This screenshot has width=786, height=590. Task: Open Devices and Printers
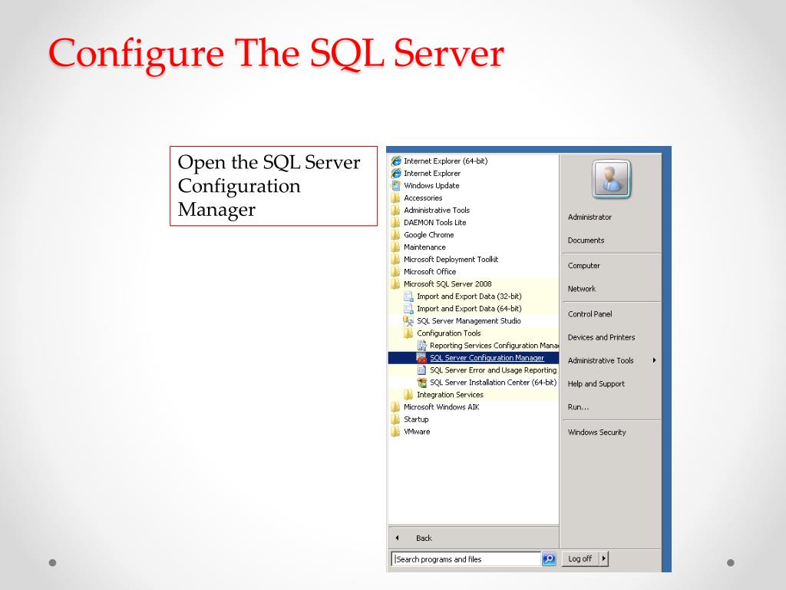tap(601, 337)
